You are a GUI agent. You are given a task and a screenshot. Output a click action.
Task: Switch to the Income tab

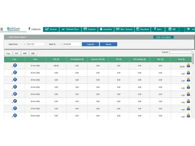(51, 29)
